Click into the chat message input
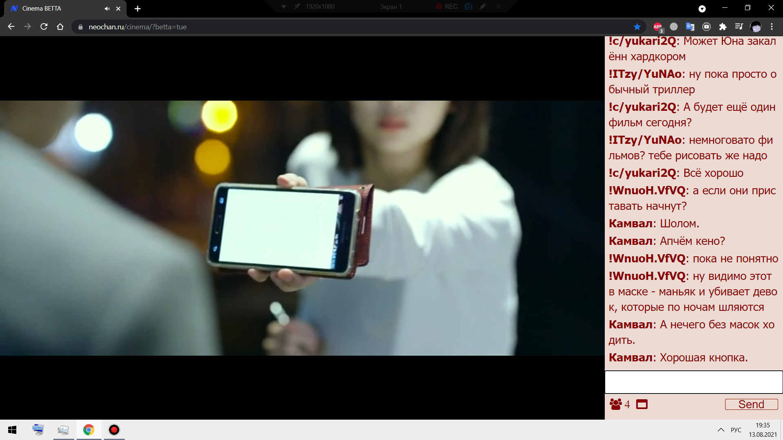The image size is (783, 440). pos(693,382)
